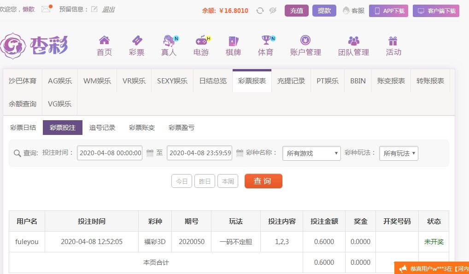Viewport: 469px width, 274px height.
Task: Switch to WM娱乐 tab
Action: pos(97,81)
